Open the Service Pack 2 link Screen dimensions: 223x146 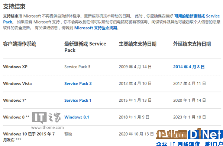coord(78,83)
